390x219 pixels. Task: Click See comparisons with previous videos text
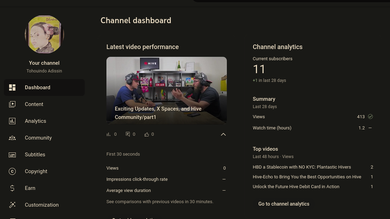[160, 202]
